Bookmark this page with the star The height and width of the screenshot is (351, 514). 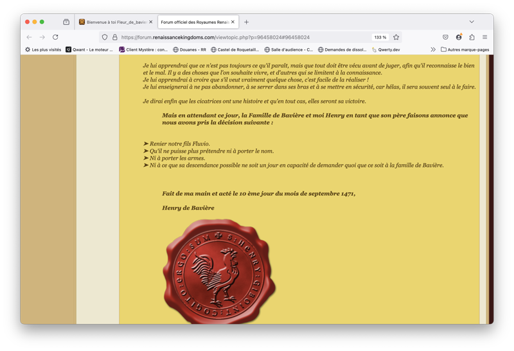coord(396,37)
